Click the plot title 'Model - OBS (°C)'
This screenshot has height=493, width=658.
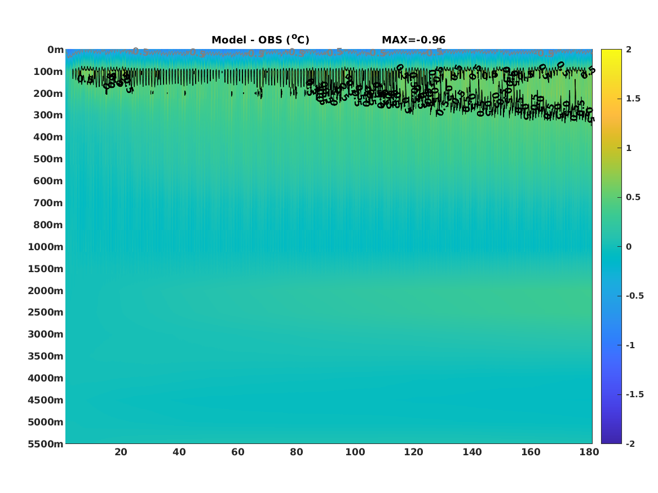coord(260,40)
